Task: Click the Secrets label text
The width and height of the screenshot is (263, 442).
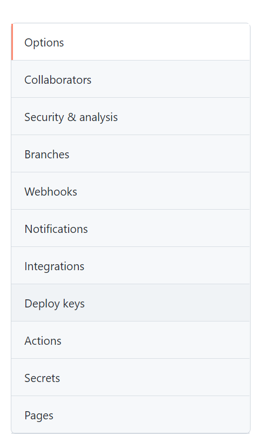Action: (x=42, y=378)
